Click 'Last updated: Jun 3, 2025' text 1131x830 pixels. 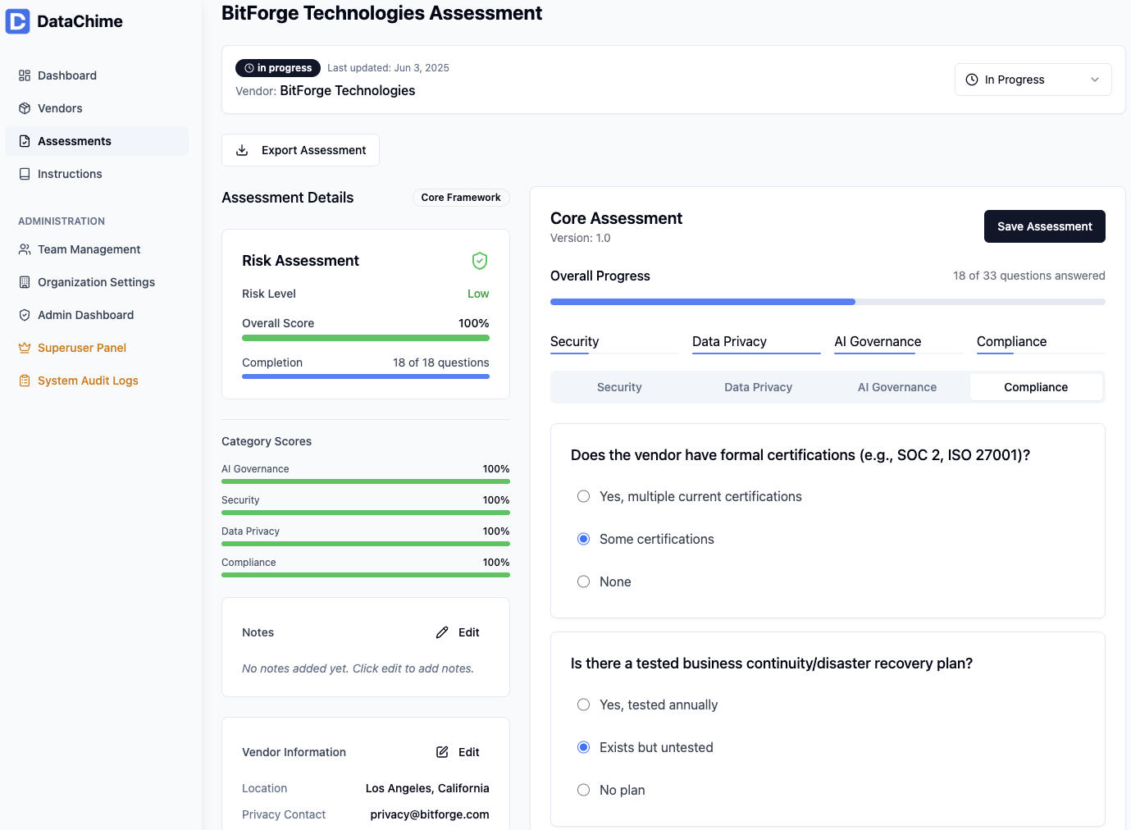[x=388, y=68]
